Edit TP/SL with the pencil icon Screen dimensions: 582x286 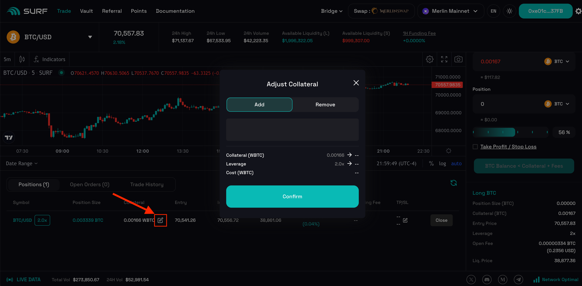405,220
